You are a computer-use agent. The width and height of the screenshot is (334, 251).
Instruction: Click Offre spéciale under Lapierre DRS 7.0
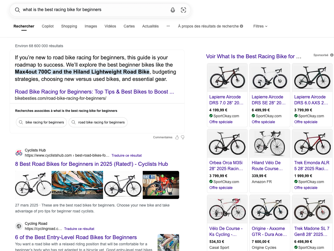(221, 122)
